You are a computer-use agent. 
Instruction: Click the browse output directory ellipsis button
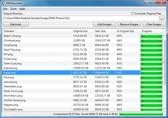162,18
